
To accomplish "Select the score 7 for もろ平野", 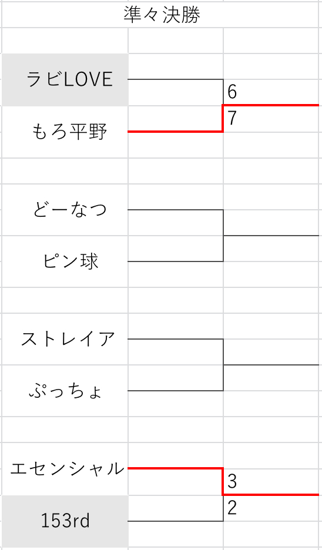I will point(232,119).
